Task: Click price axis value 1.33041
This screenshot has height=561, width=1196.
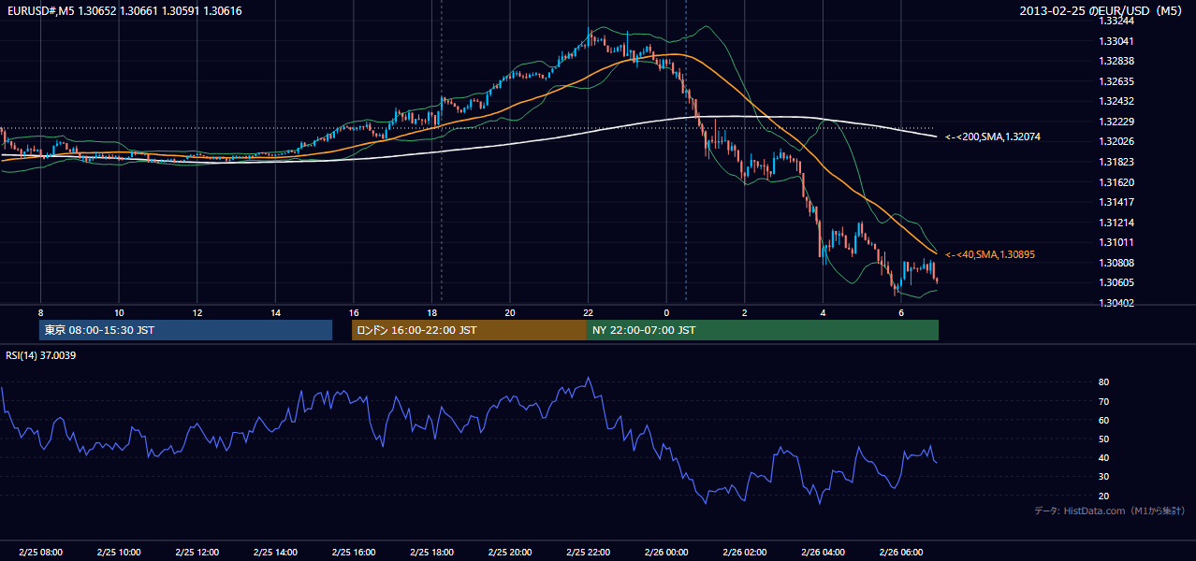Action: tap(1118, 41)
